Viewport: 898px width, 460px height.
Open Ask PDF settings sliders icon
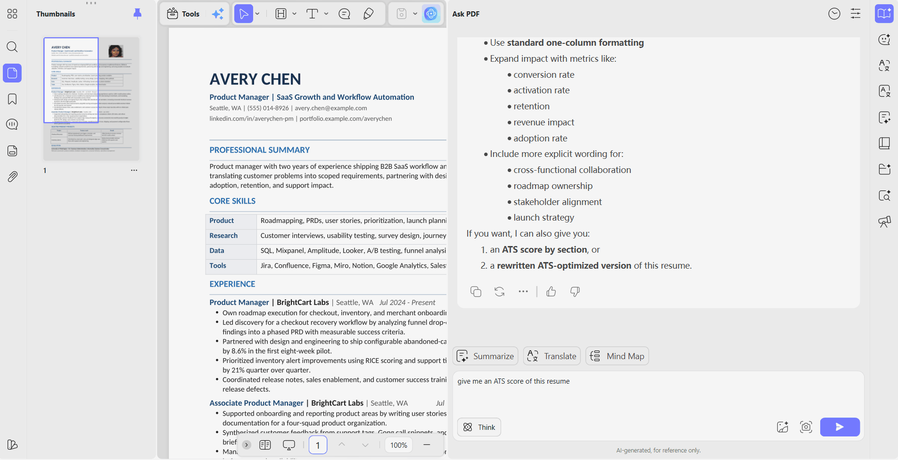point(856,14)
